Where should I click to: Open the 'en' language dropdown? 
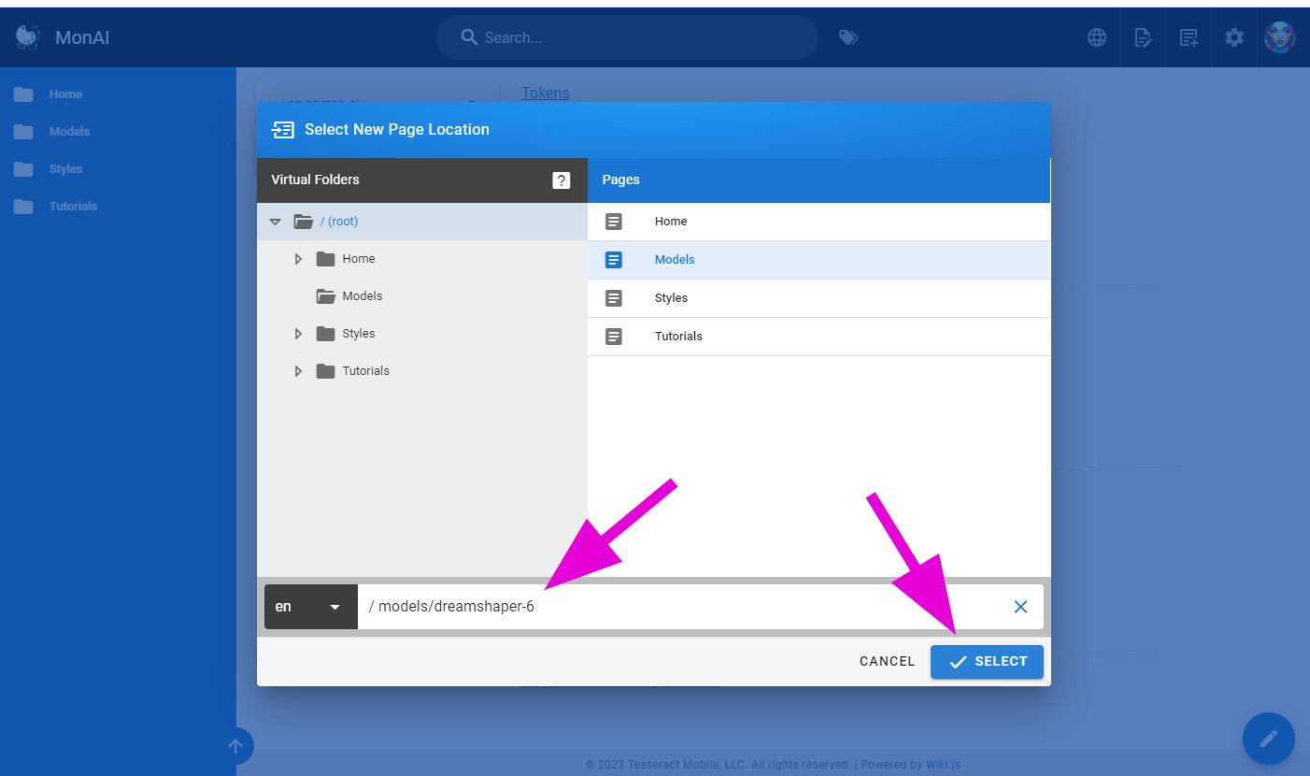310,607
